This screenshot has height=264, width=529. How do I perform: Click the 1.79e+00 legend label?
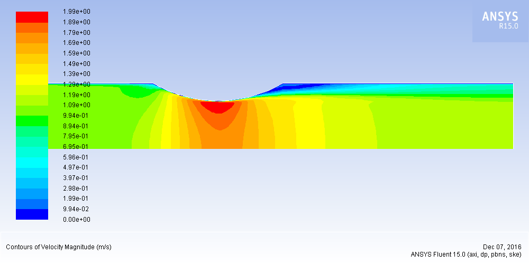77,33
